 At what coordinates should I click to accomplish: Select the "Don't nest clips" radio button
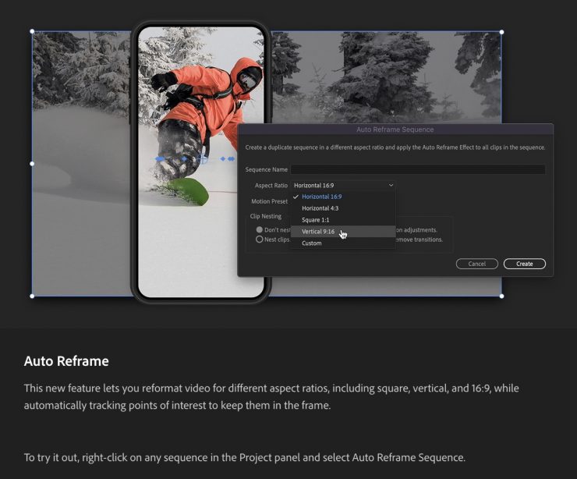point(260,230)
